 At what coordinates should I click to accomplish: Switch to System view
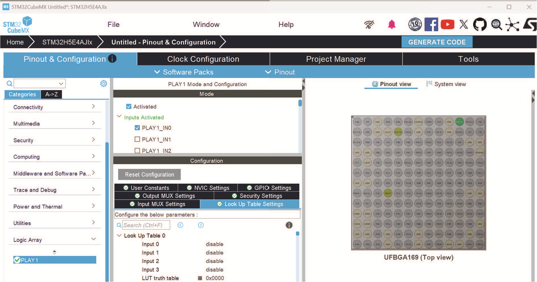click(446, 84)
